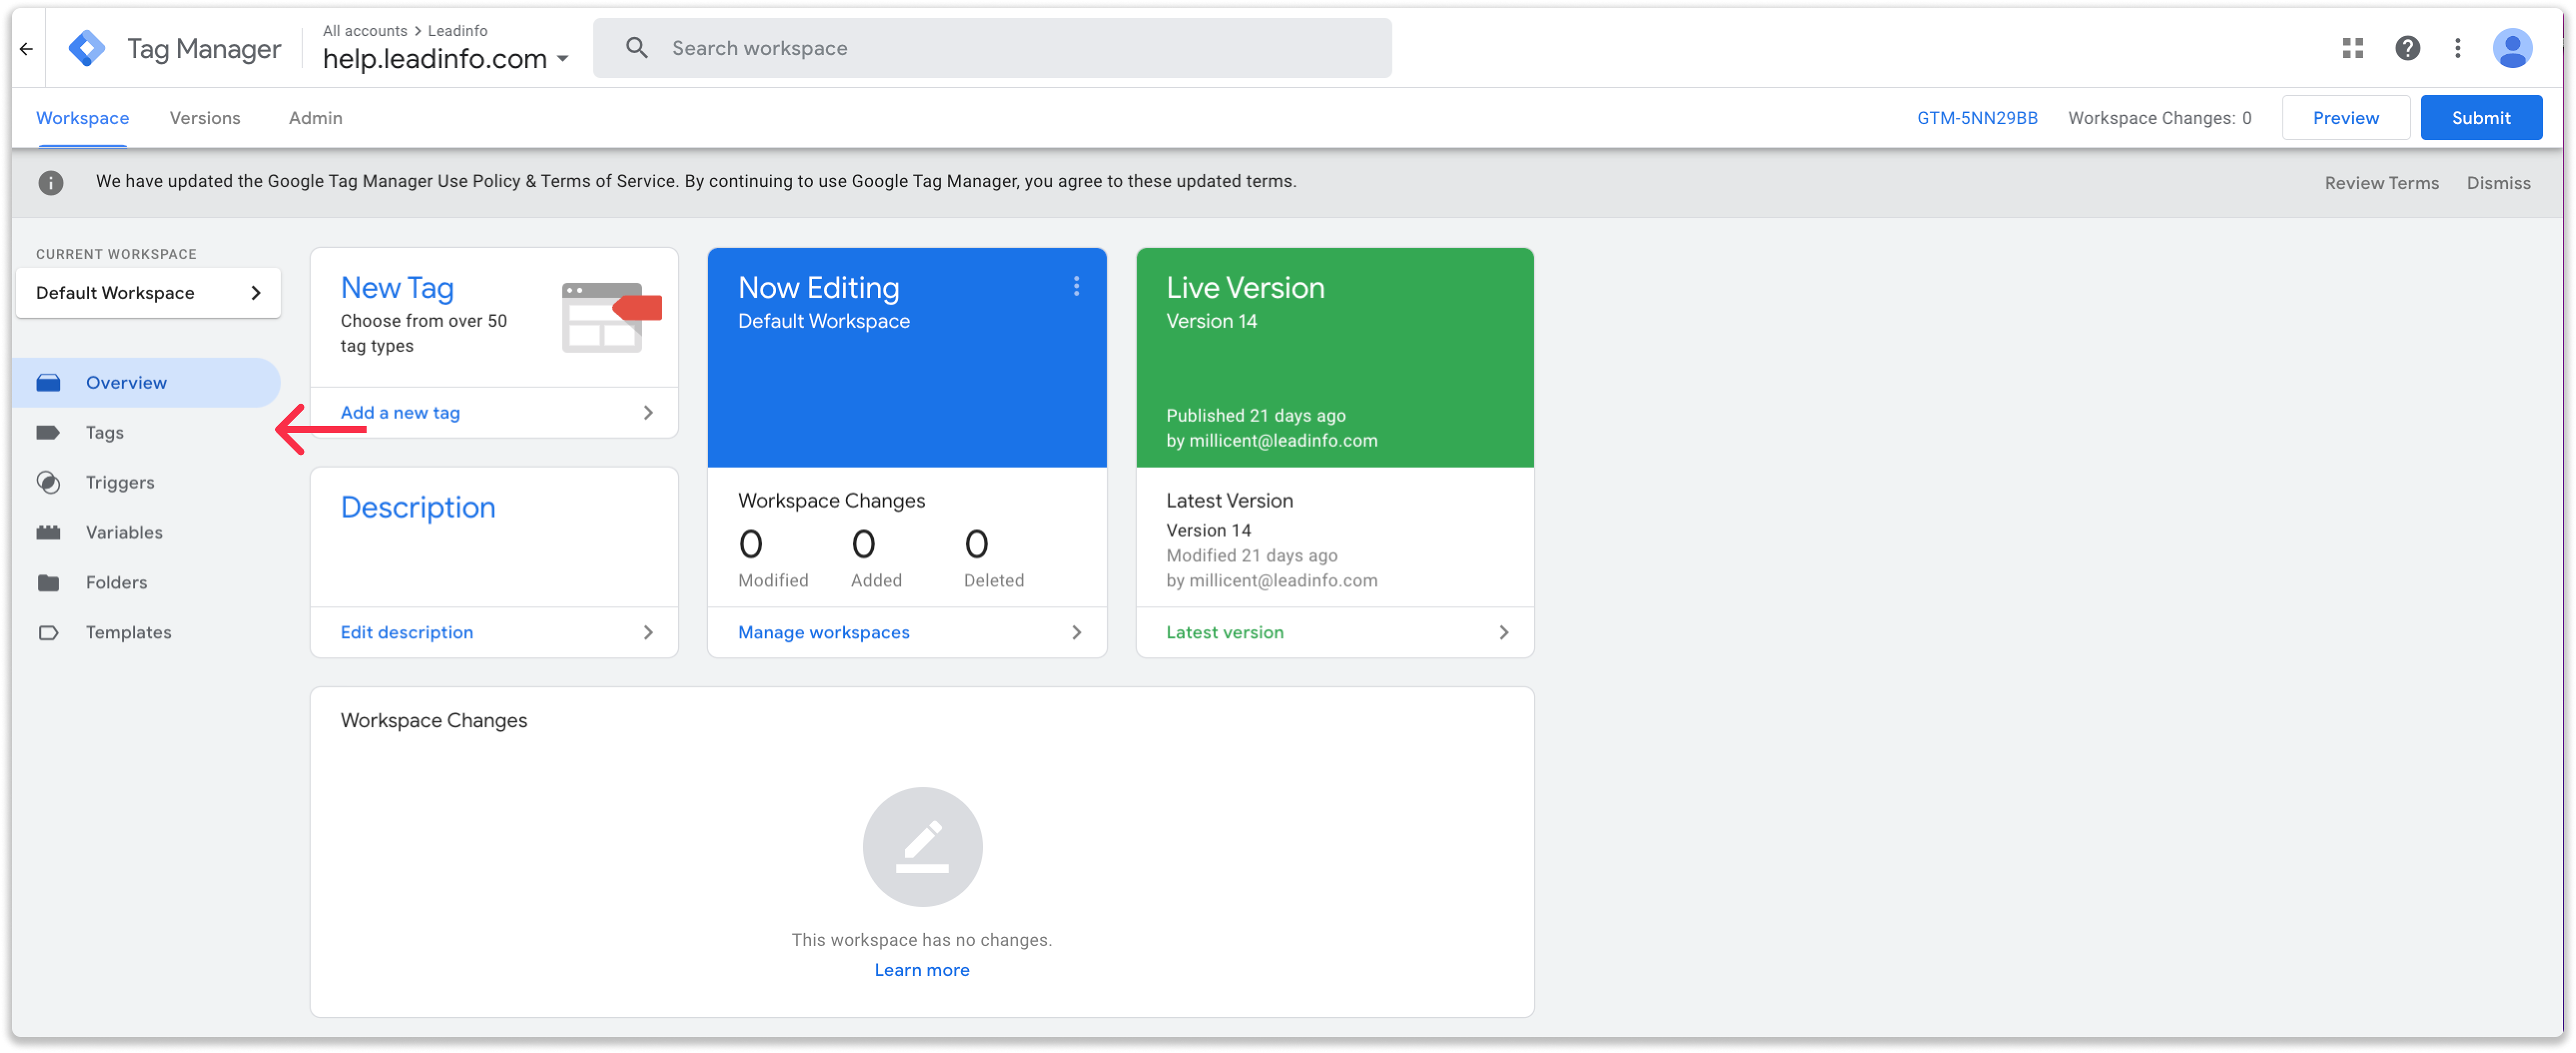Image resolution: width=2576 pixels, height=1053 pixels.
Task: Click Add a new tag link
Action: point(400,413)
